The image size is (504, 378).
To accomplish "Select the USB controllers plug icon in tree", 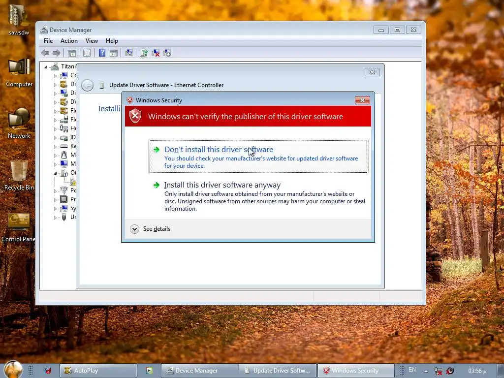I will [64, 217].
